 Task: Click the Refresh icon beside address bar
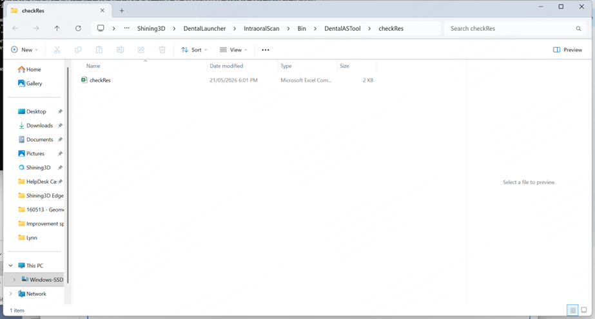click(78, 28)
